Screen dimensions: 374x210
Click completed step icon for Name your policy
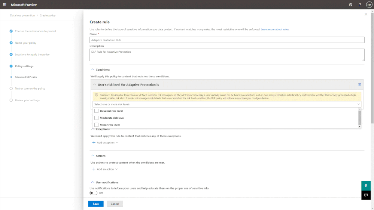tap(11, 43)
